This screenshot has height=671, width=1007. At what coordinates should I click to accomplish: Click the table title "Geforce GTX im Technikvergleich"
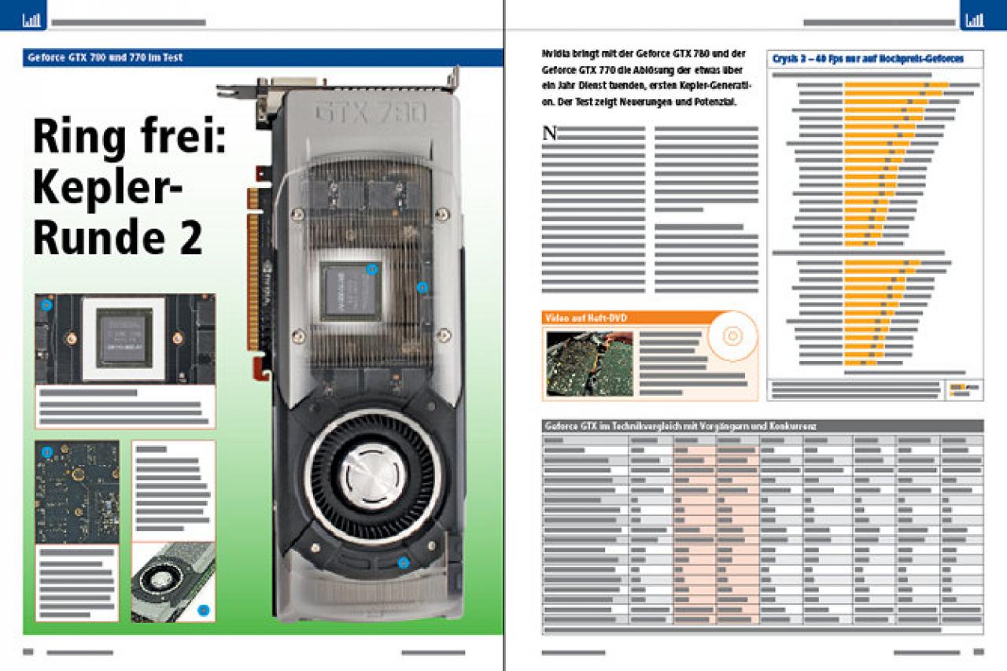coord(681,426)
